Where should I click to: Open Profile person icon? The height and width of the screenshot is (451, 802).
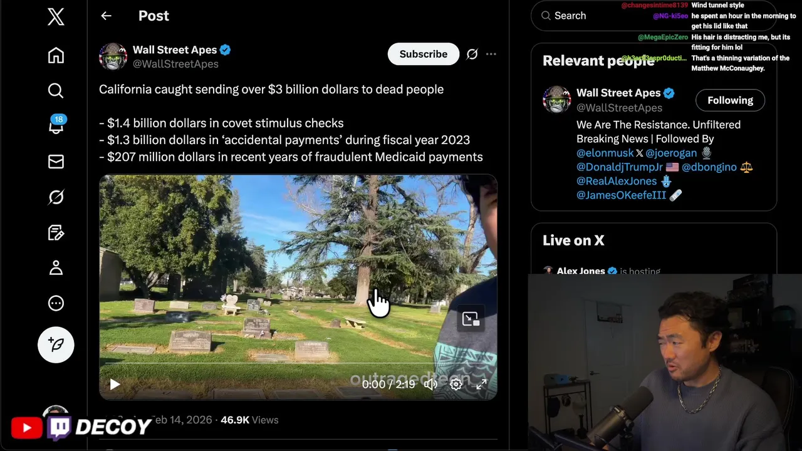click(x=56, y=267)
